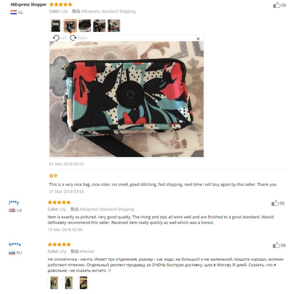Open the first review thumbnail of black package
The width and height of the screenshot is (294, 294).
(x=56, y=26)
